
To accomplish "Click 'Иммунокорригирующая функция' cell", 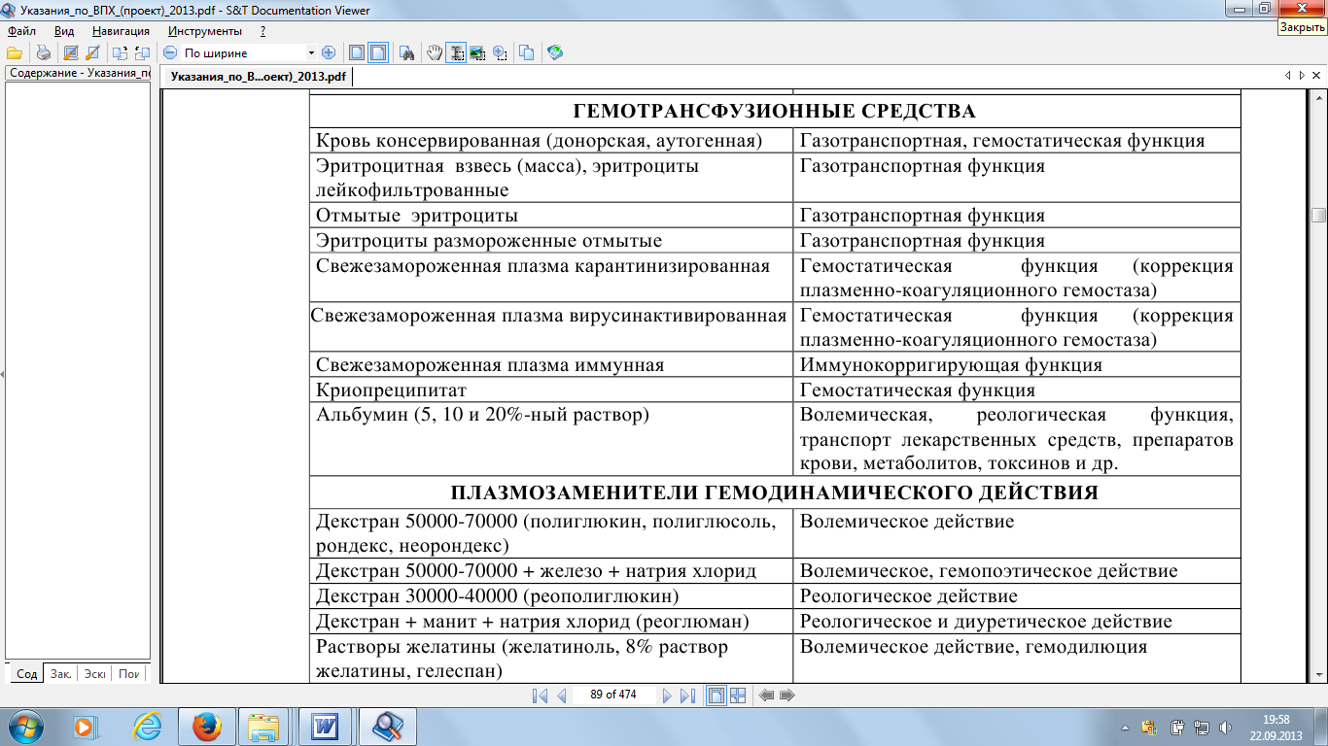I will (x=1017, y=365).
